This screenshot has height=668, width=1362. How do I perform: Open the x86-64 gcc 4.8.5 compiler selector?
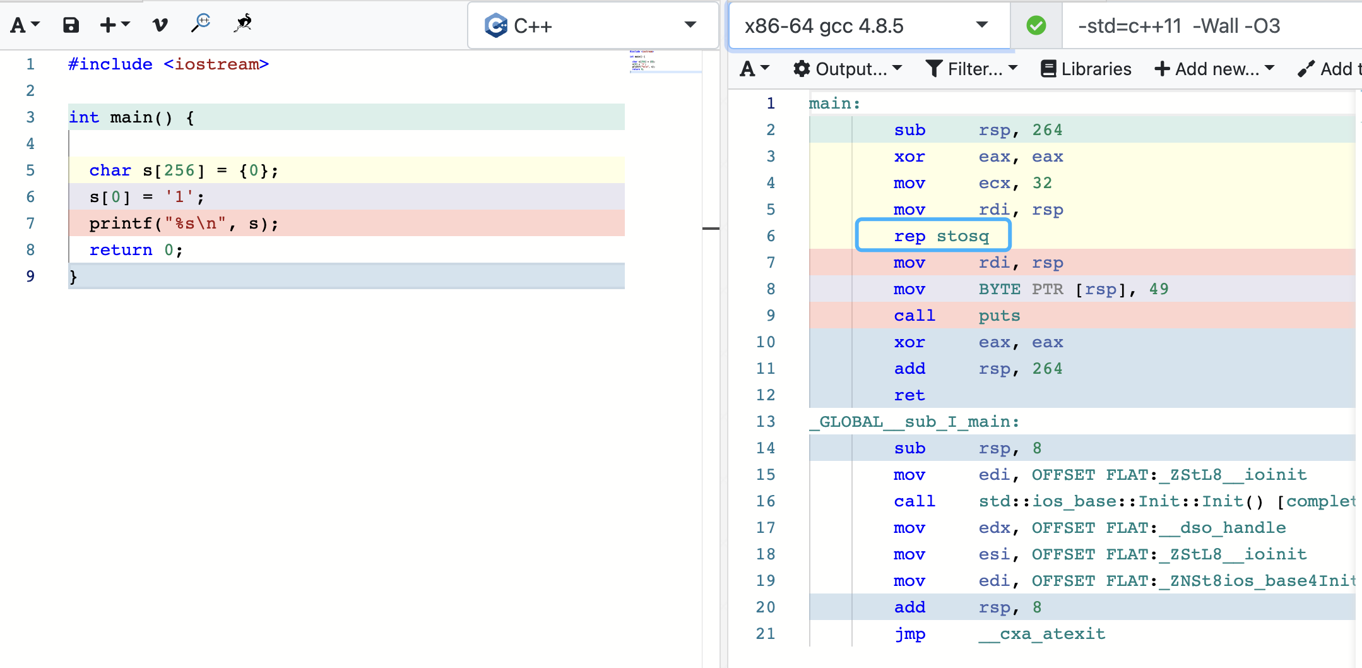870,26
